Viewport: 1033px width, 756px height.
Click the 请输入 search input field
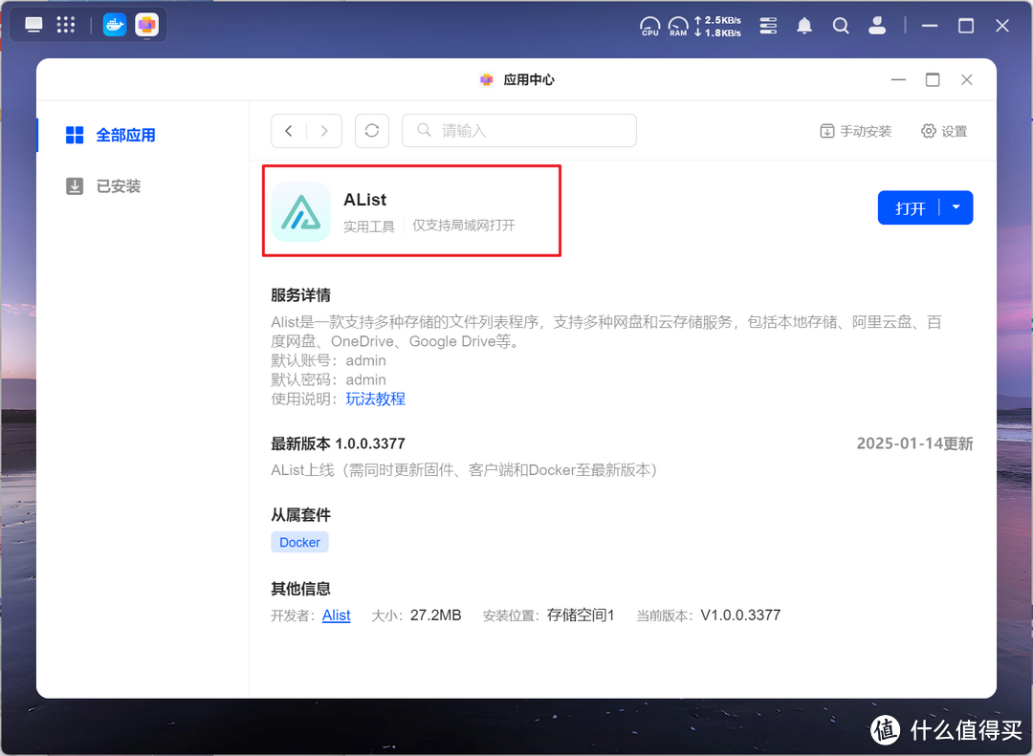pyautogui.click(x=518, y=130)
